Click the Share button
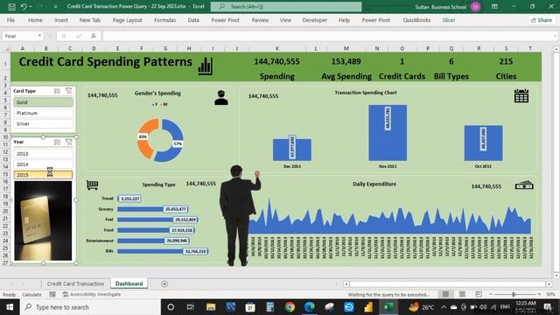Image resolution: width=560 pixels, height=315 pixels. tap(542, 20)
